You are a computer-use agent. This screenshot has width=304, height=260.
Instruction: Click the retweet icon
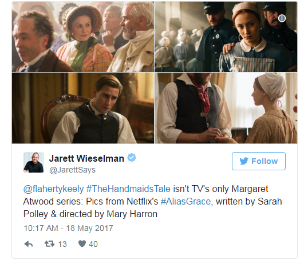pos(49,244)
